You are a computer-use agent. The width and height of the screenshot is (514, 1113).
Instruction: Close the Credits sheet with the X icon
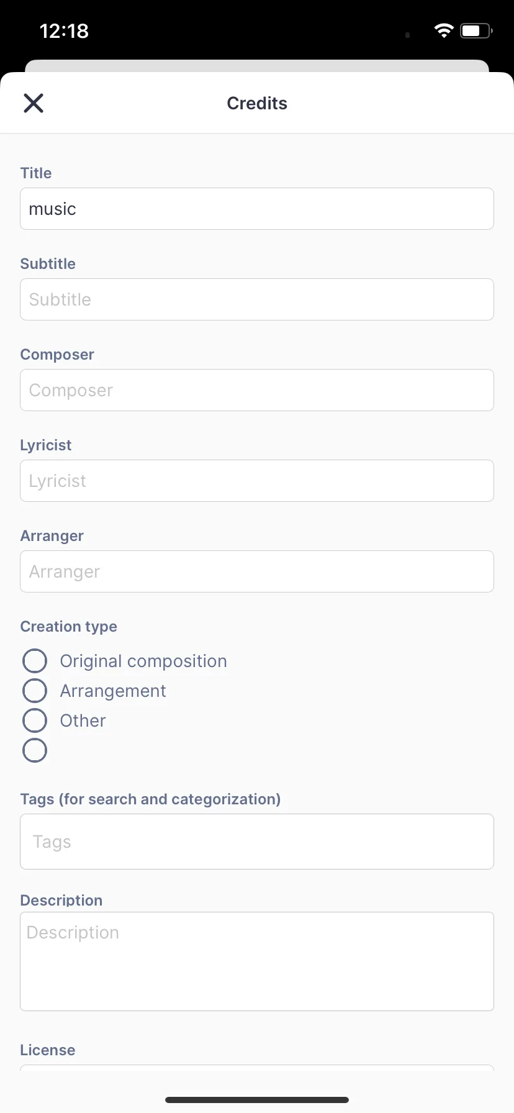[34, 103]
